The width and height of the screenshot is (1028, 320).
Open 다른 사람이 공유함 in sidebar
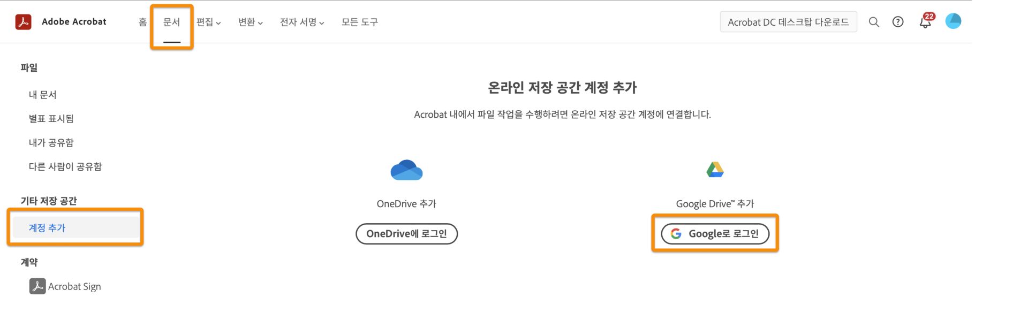coord(65,167)
